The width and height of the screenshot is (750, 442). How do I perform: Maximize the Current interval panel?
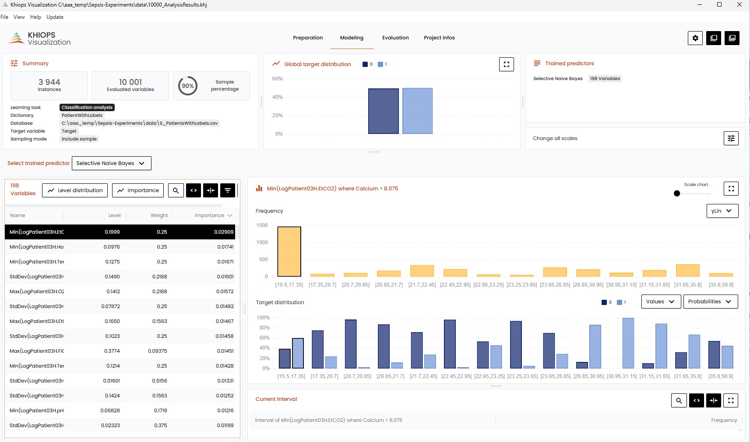point(731,400)
